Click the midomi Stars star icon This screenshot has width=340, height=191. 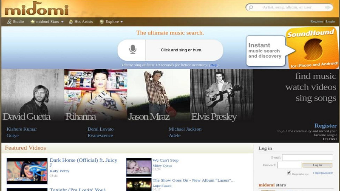coord(33,22)
